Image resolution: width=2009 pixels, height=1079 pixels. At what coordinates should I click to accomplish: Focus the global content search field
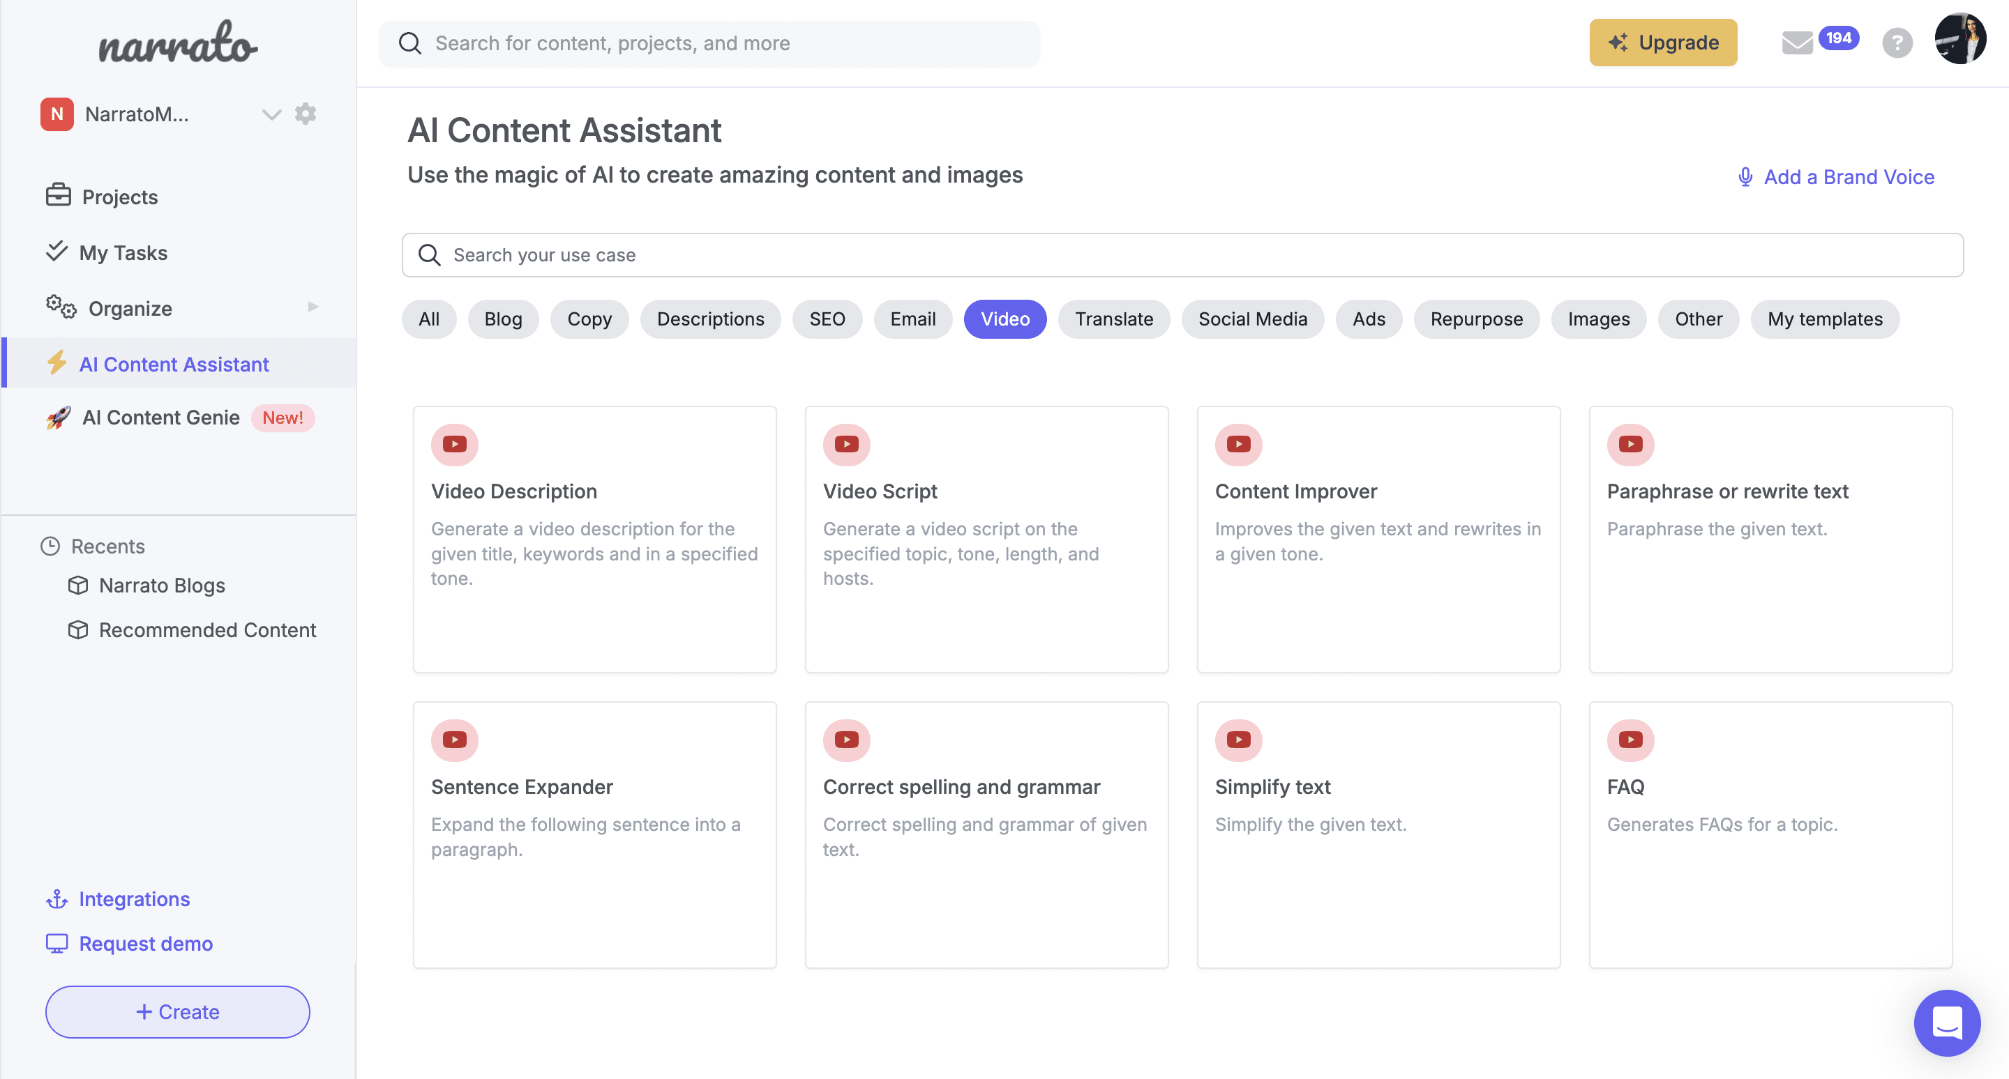[x=709, y=43]
